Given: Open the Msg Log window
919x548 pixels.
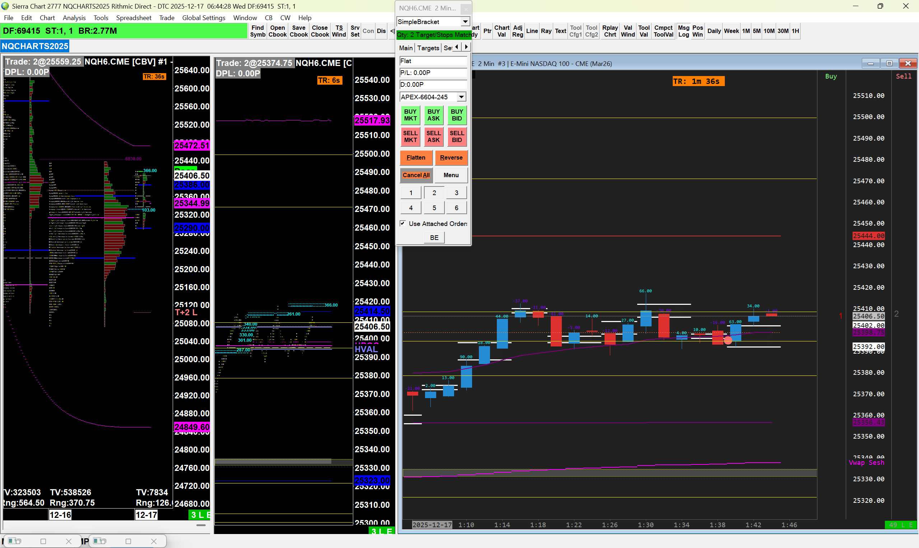Looking at the screenshot, I should (x=683, y=31).
